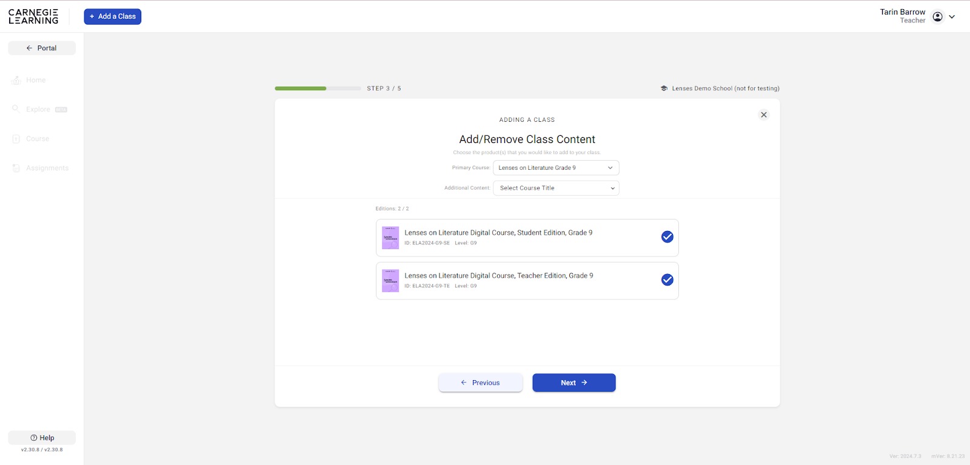Open the Additional Content dropdown
Viewport: 970px width, 465px height.
pyautogui.click(x=556, y=188)
